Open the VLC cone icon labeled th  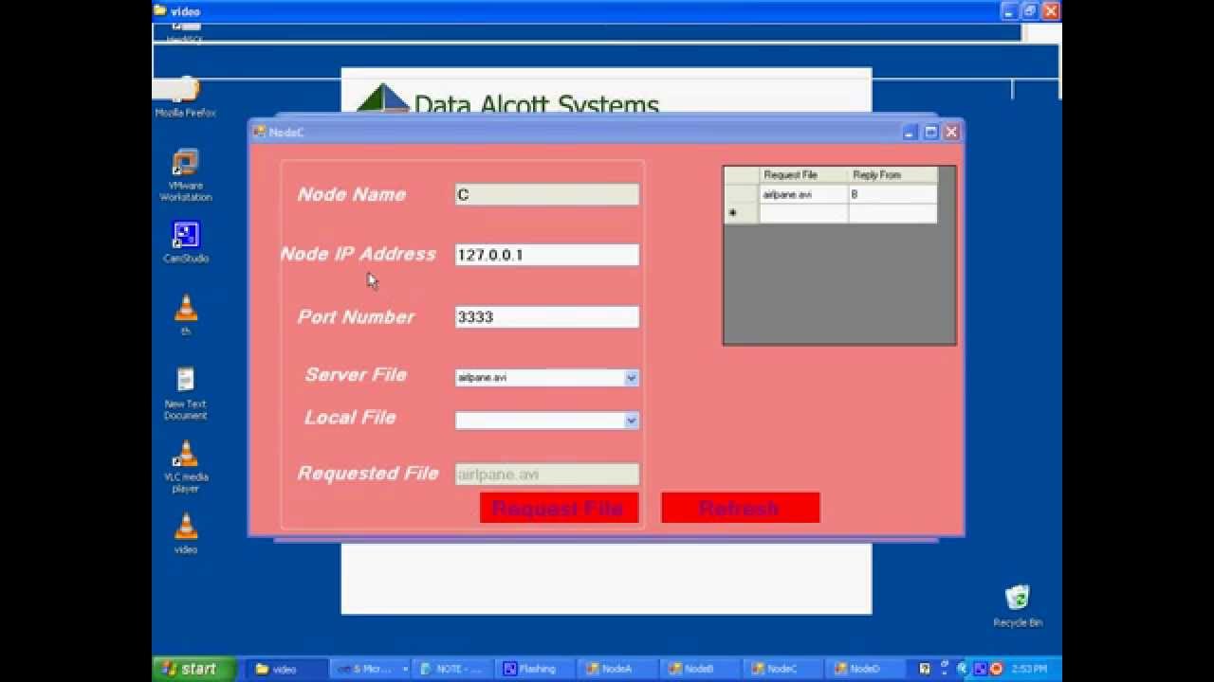click(186, 314)
